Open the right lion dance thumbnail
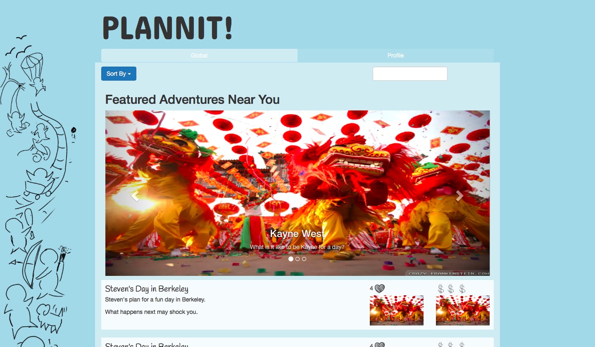 coord(463,310)
